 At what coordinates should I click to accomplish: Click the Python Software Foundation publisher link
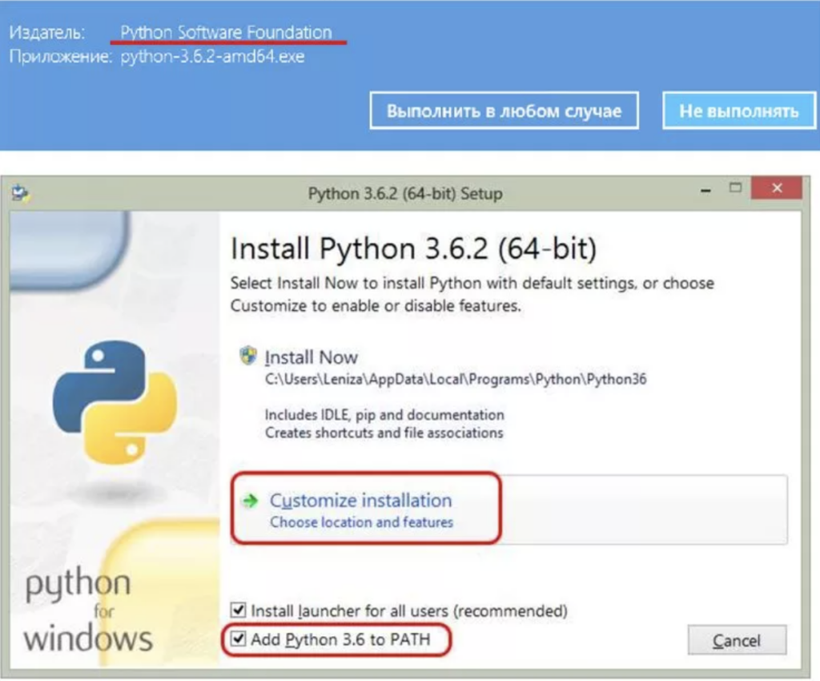(x=226, y=32)
